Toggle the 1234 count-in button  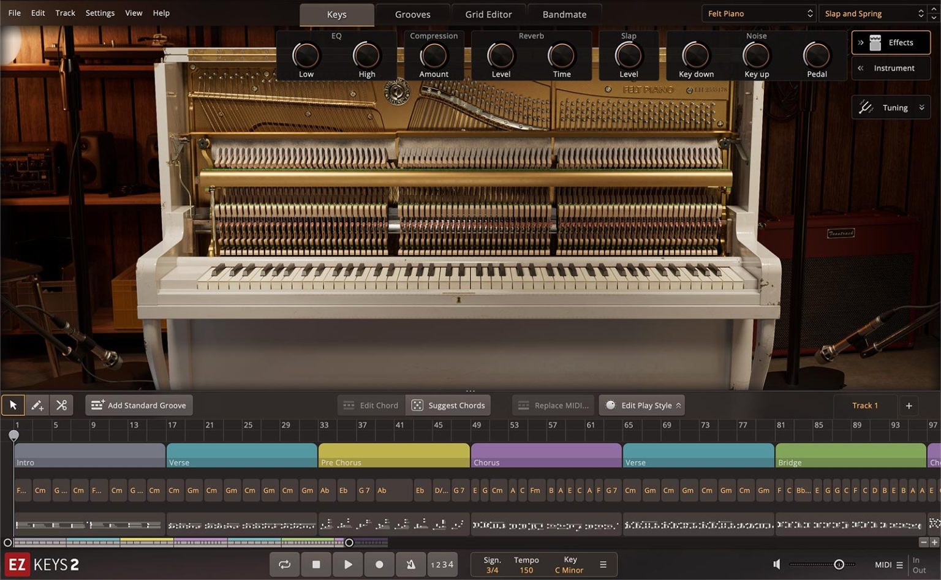coord(442,564)
